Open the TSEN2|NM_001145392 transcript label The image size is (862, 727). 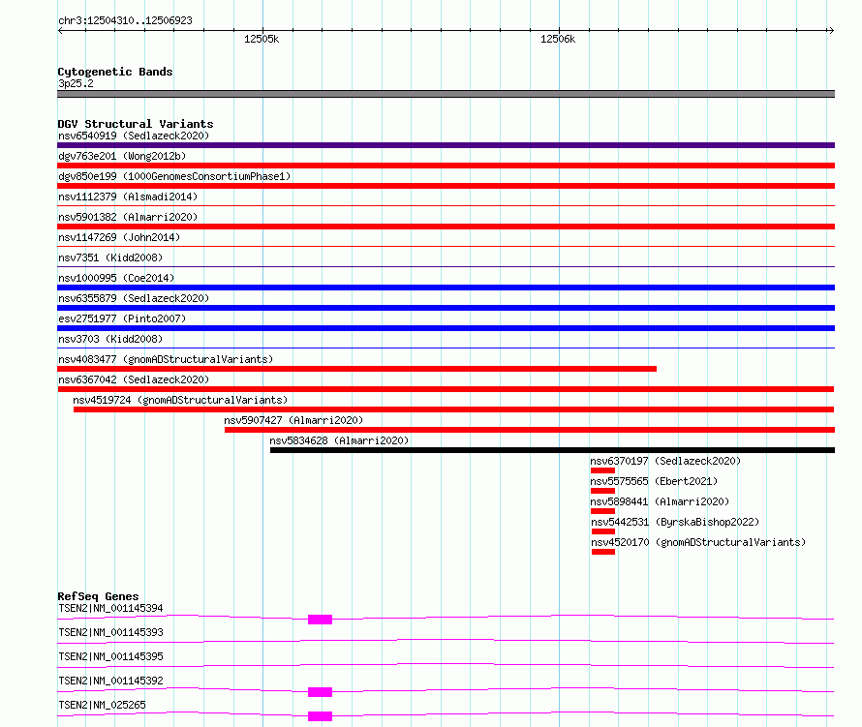(110, 681)
